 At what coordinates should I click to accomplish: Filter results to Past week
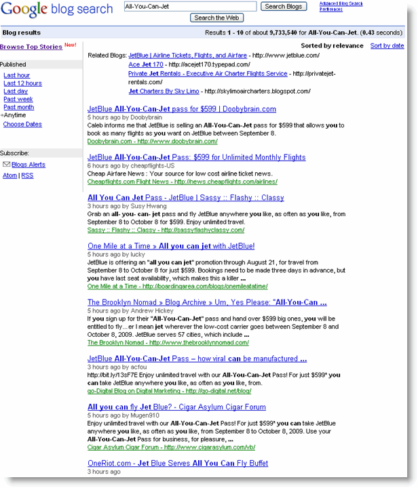click(18, 99)
